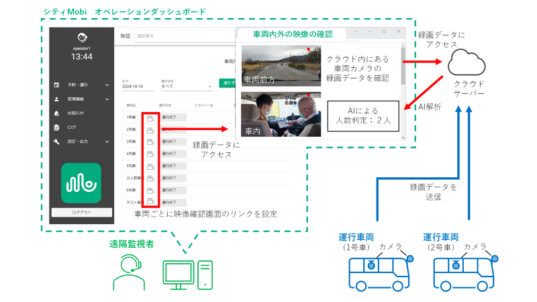This screenshot has height=302, width=537.
Task: Click the 発信 label next to the phone field
Action: point(126,36)
